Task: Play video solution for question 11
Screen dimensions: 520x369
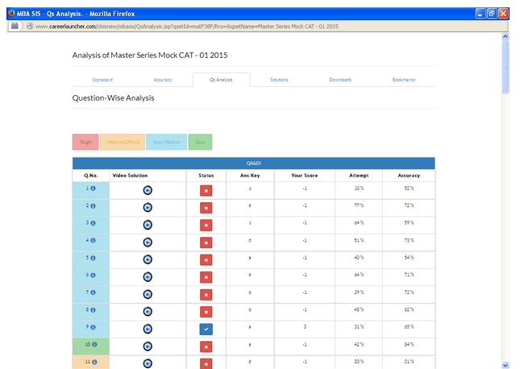Action: [x=148, y=363]
